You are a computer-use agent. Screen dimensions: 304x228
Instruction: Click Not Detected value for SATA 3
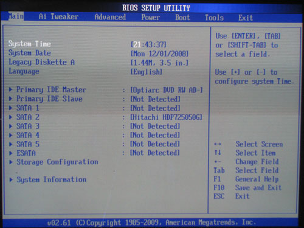point(155,126)
